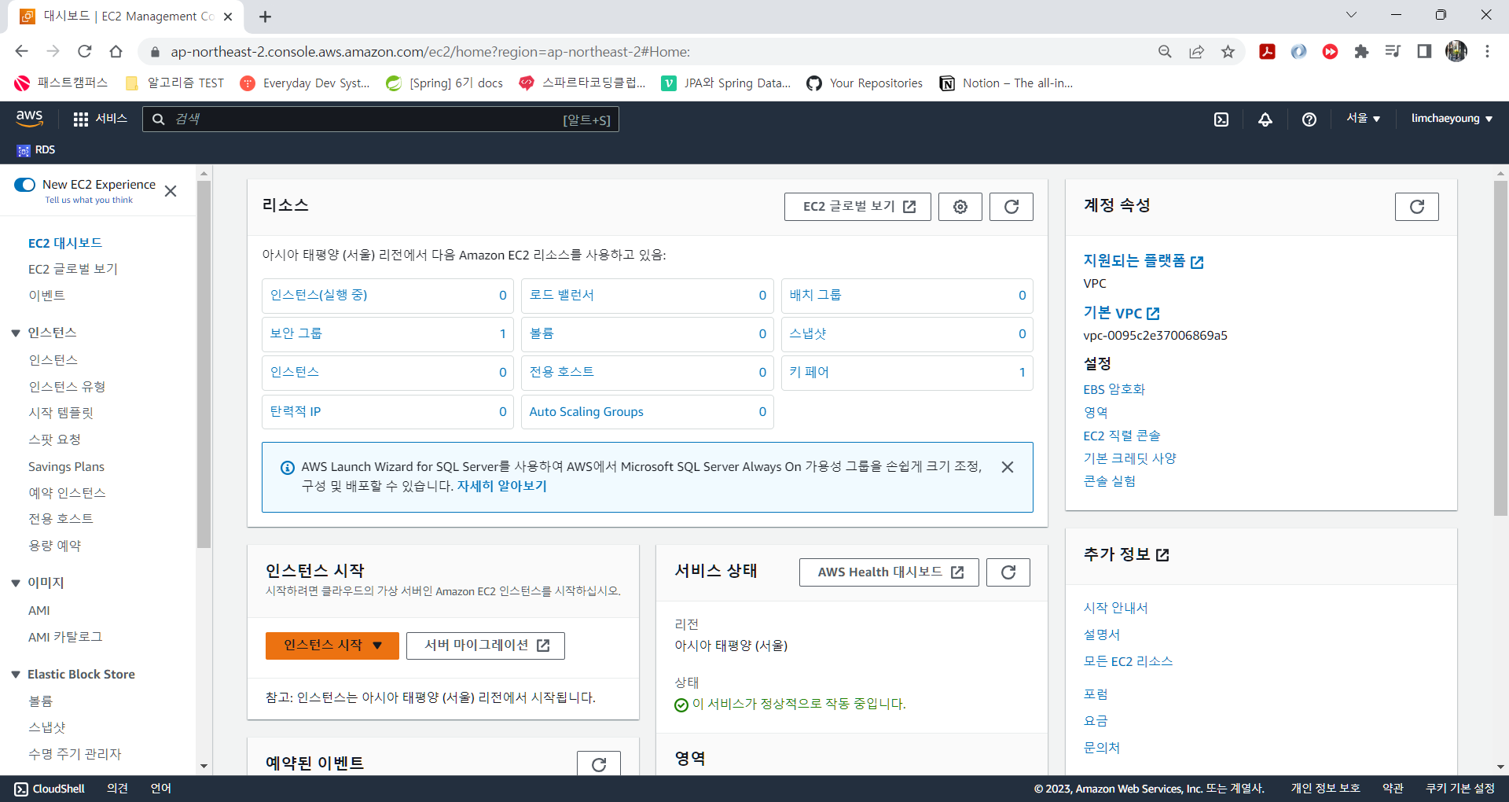
Task: Reload the browser page
Action: 85,52
